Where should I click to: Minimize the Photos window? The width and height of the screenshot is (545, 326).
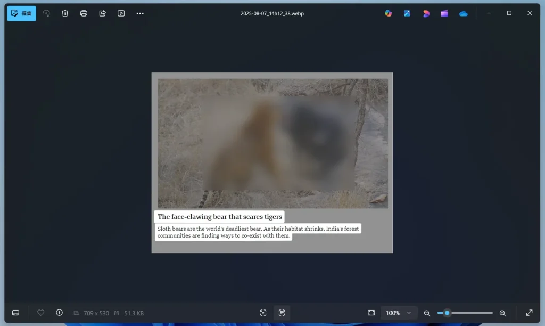[x=489, y=13]
